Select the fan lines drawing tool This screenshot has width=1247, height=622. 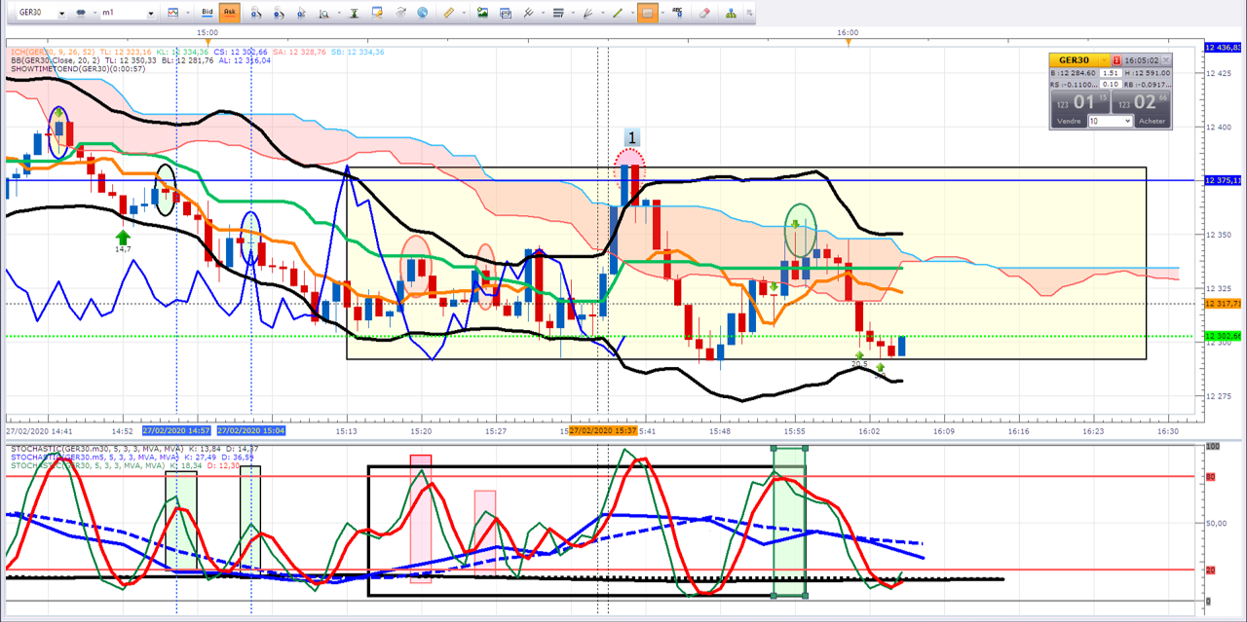(587, 13)
